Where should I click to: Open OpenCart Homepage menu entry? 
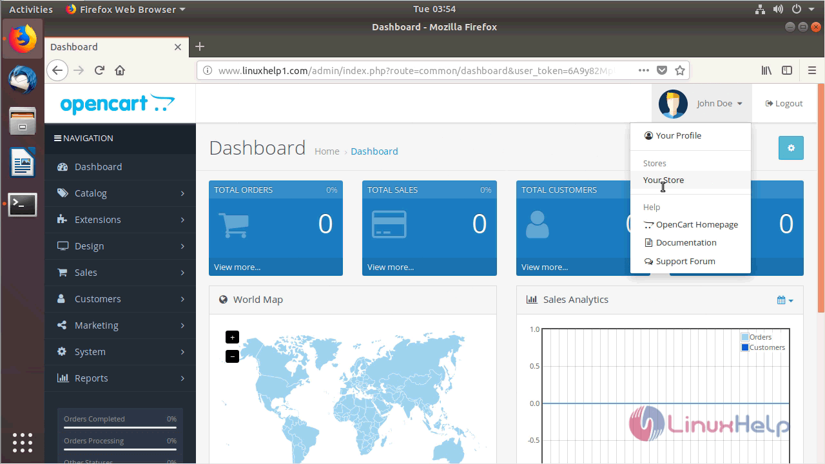690,225
